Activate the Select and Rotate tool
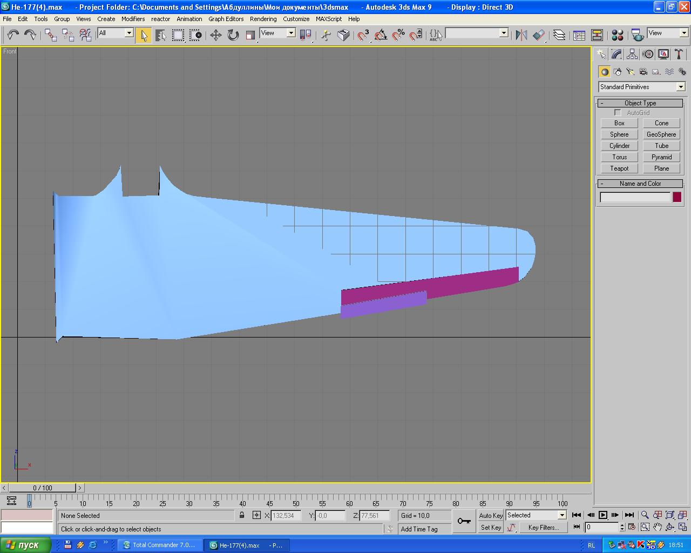Image resolution: width=691 pixels, height=553 pixels. pyautogui.click(x=233, y=35)
